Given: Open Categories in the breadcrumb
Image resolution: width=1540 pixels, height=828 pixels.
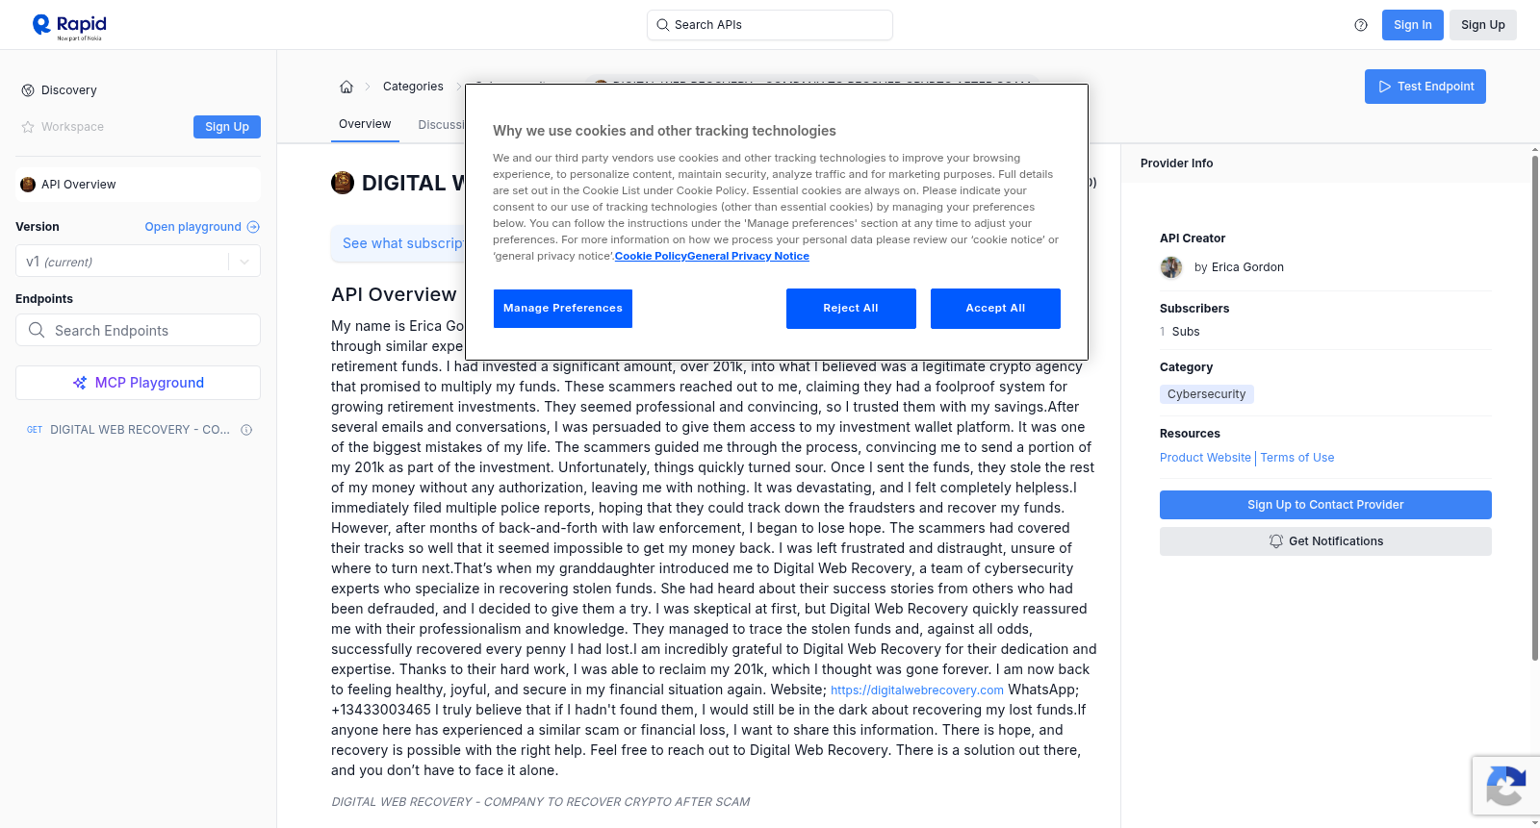Looking at the screenshot, I should tap(413, 87).
